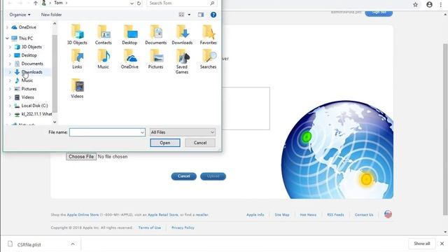Viewport: 448px width, 252px height.
Task: Collapse the This PC tree node
Action: 8,38
